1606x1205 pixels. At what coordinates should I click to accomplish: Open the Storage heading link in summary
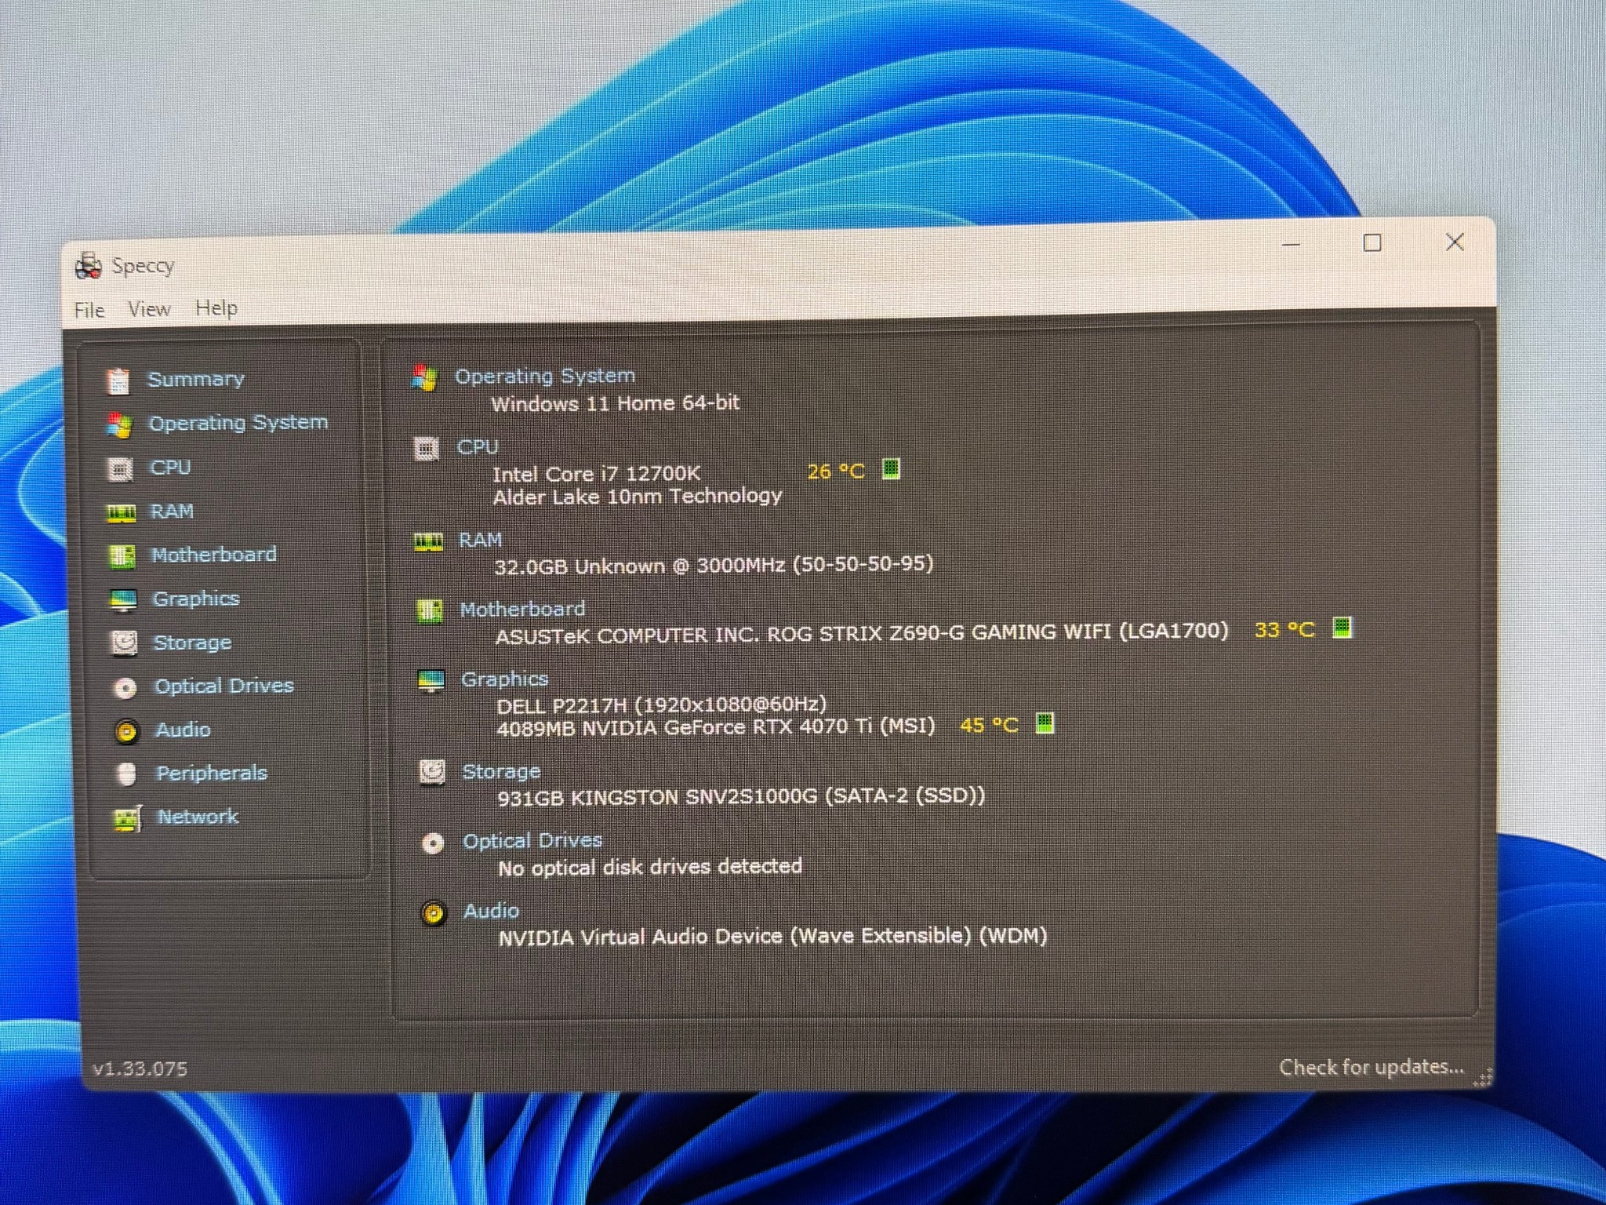click(x=502, y=772)
